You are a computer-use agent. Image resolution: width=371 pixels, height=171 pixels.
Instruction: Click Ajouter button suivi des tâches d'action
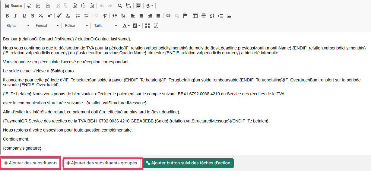188,163
